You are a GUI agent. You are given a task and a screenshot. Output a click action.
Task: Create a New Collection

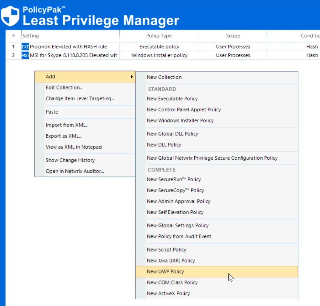pyautogui.click(x=164, y=77)
